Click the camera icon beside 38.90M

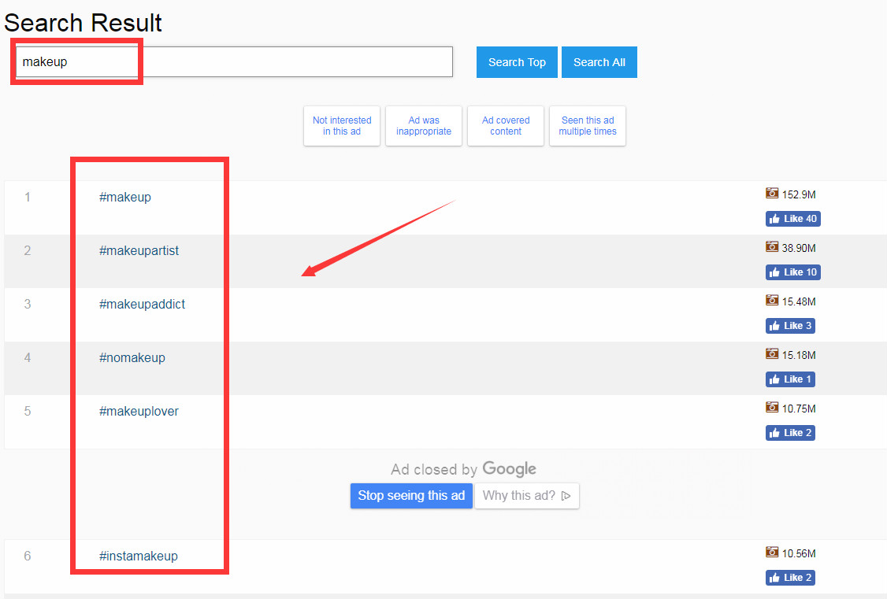coord(772,247)
